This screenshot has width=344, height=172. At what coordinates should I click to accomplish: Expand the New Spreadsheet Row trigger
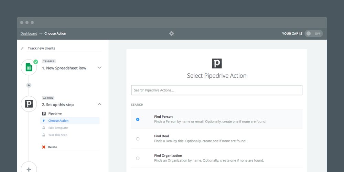coord(99,68)
